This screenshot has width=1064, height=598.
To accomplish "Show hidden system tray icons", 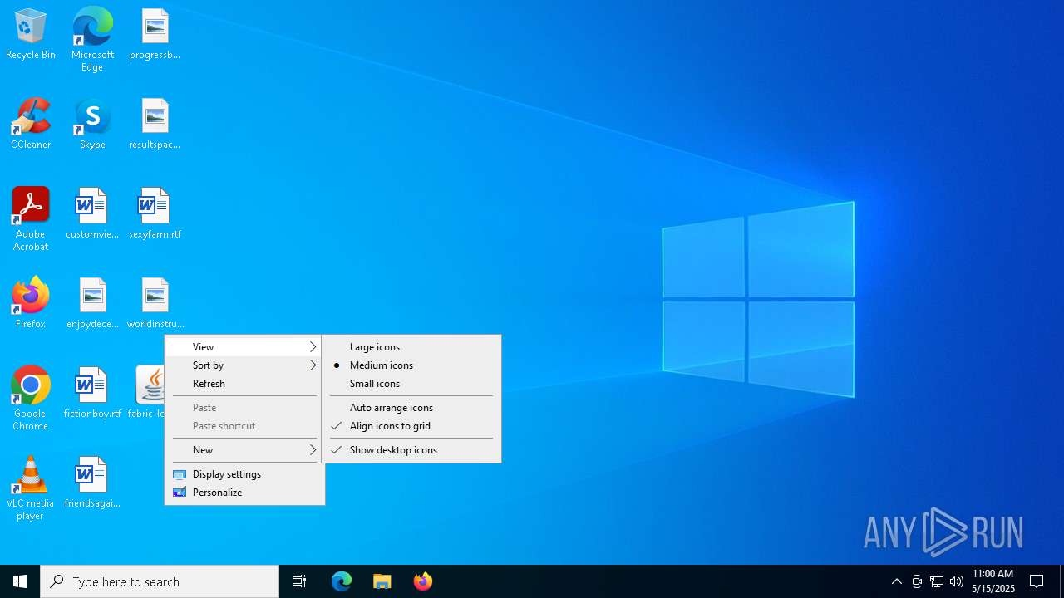I will coord(897,581).
